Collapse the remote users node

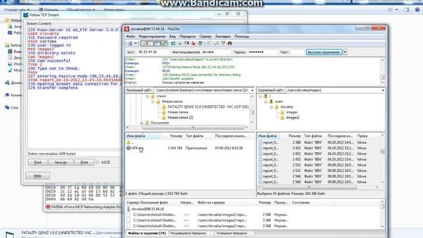266,102
